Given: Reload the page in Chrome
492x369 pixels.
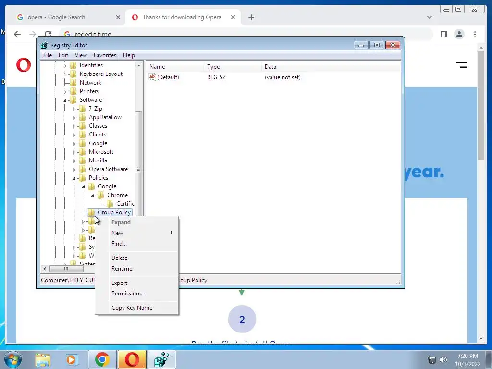Looking at the screenshot, I should point(48,34).
